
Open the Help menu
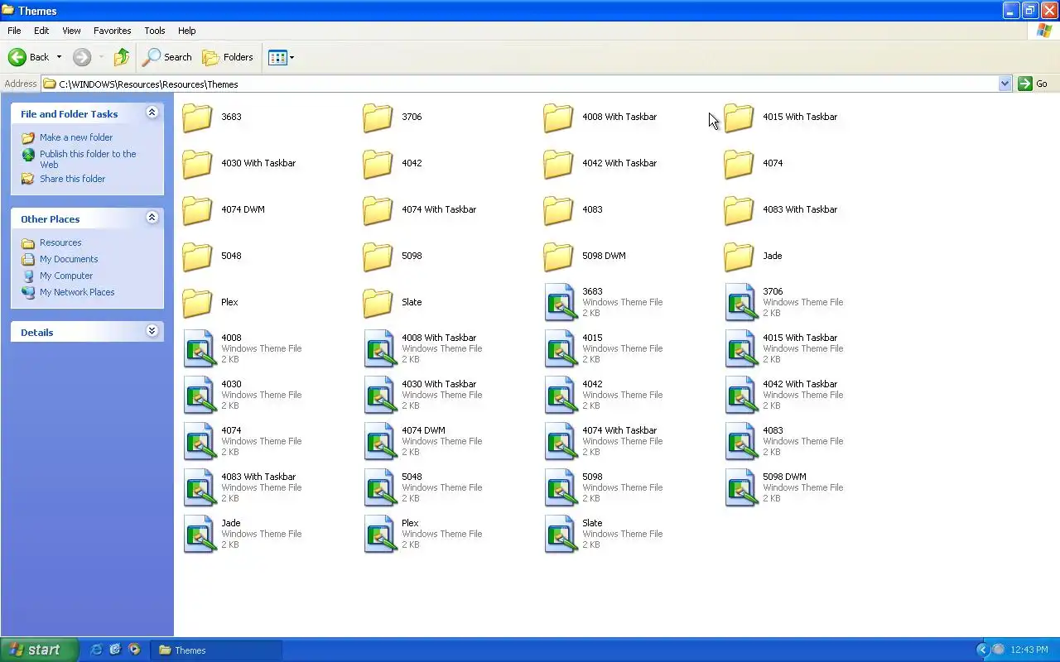(187, 31)
